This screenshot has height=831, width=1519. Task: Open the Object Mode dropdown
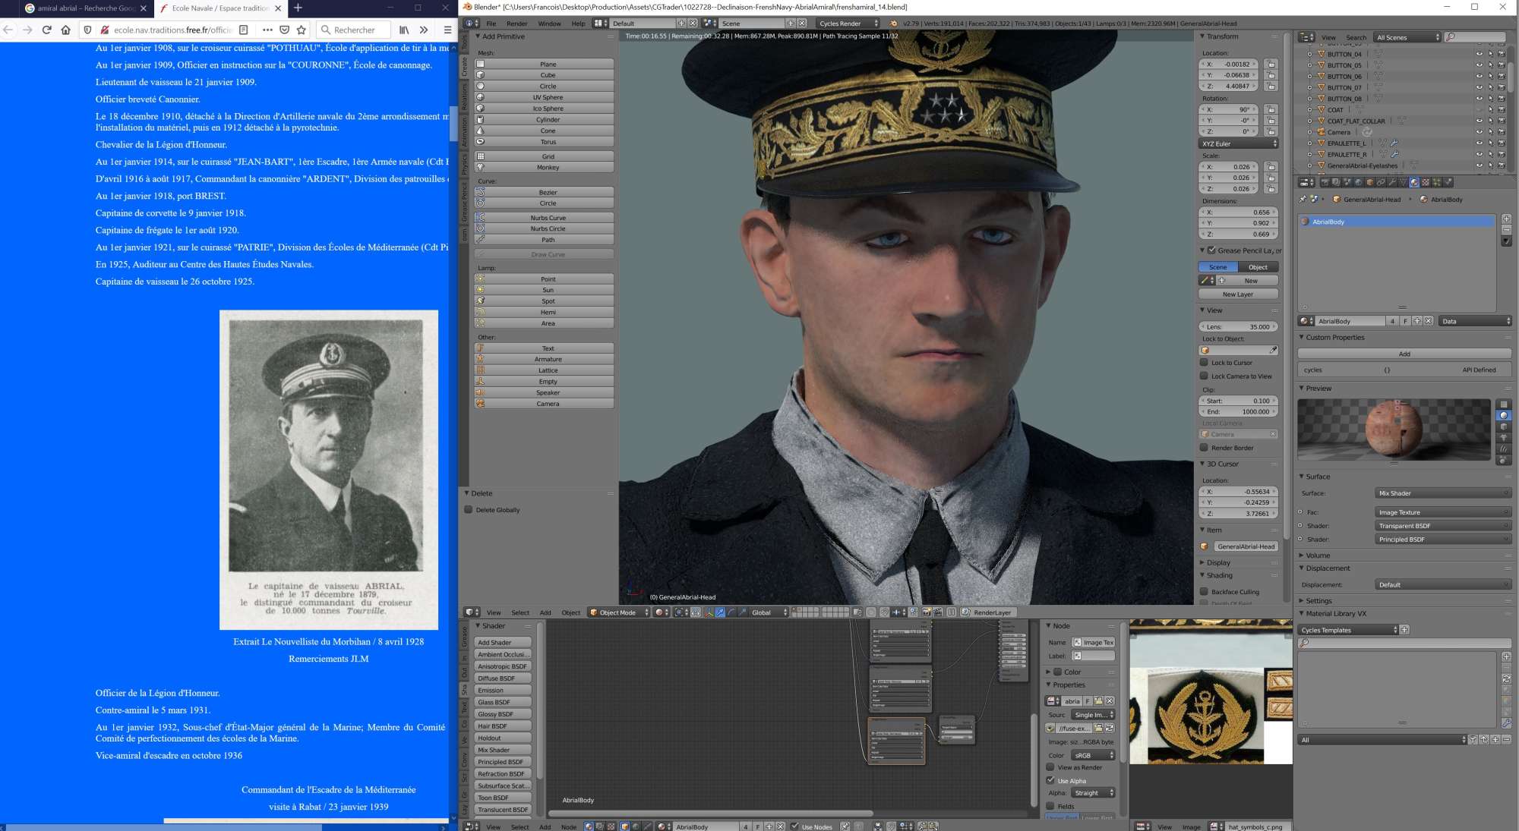point(618,612)
